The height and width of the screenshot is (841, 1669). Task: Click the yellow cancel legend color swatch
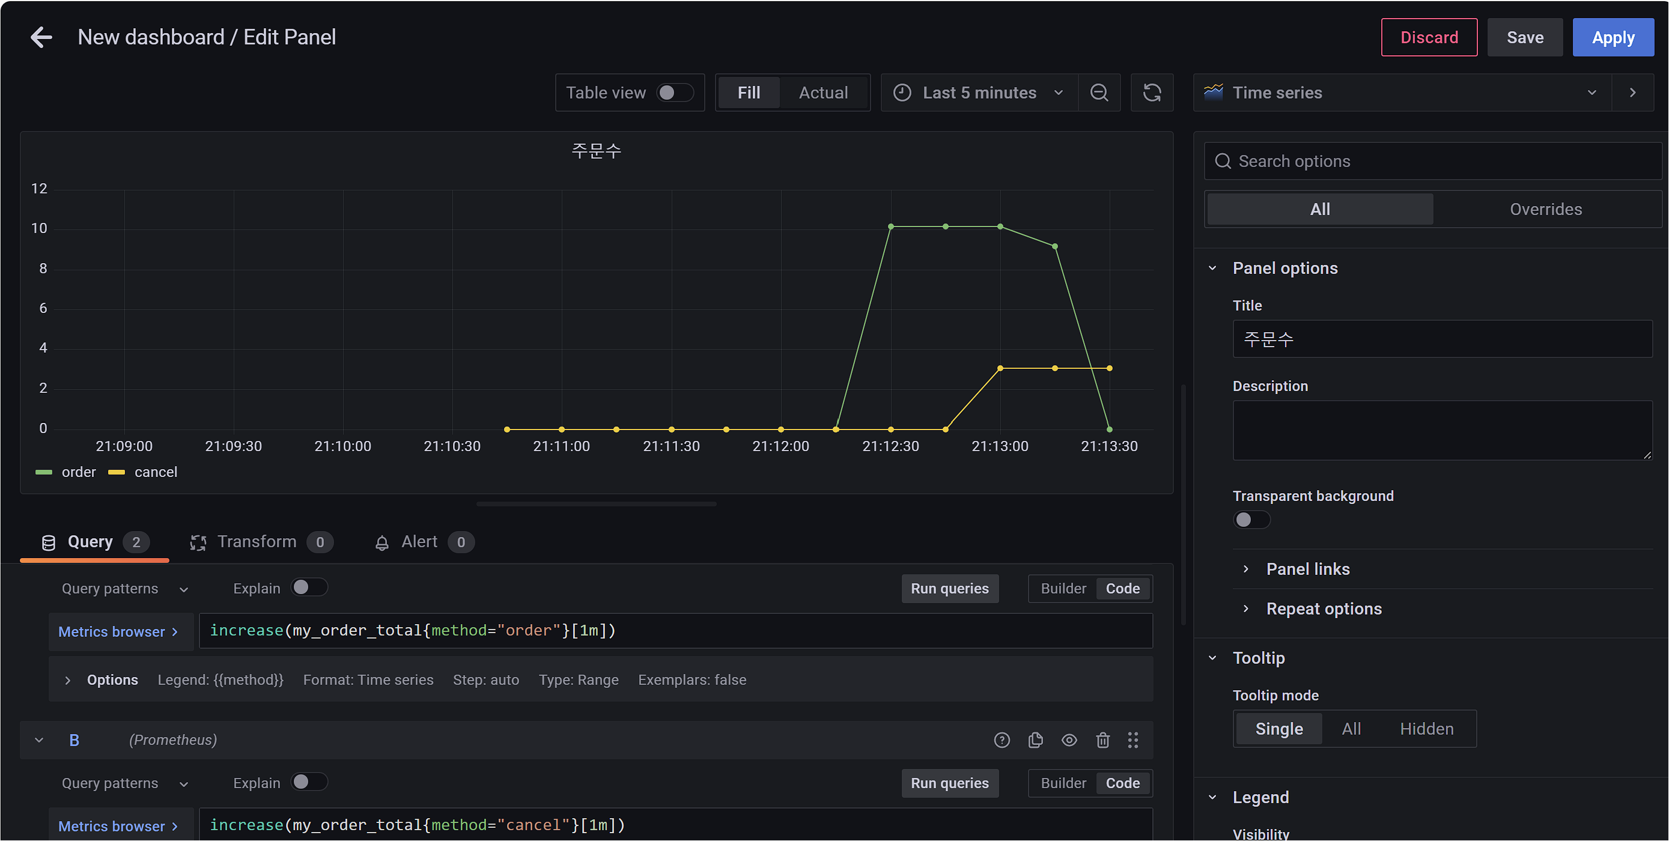(117, 472)
